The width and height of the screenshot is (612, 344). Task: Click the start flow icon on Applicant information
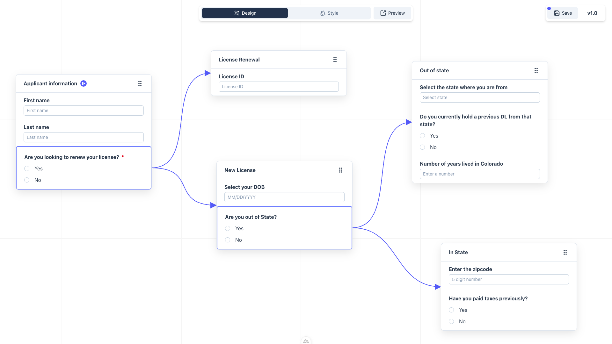(84, 83)
